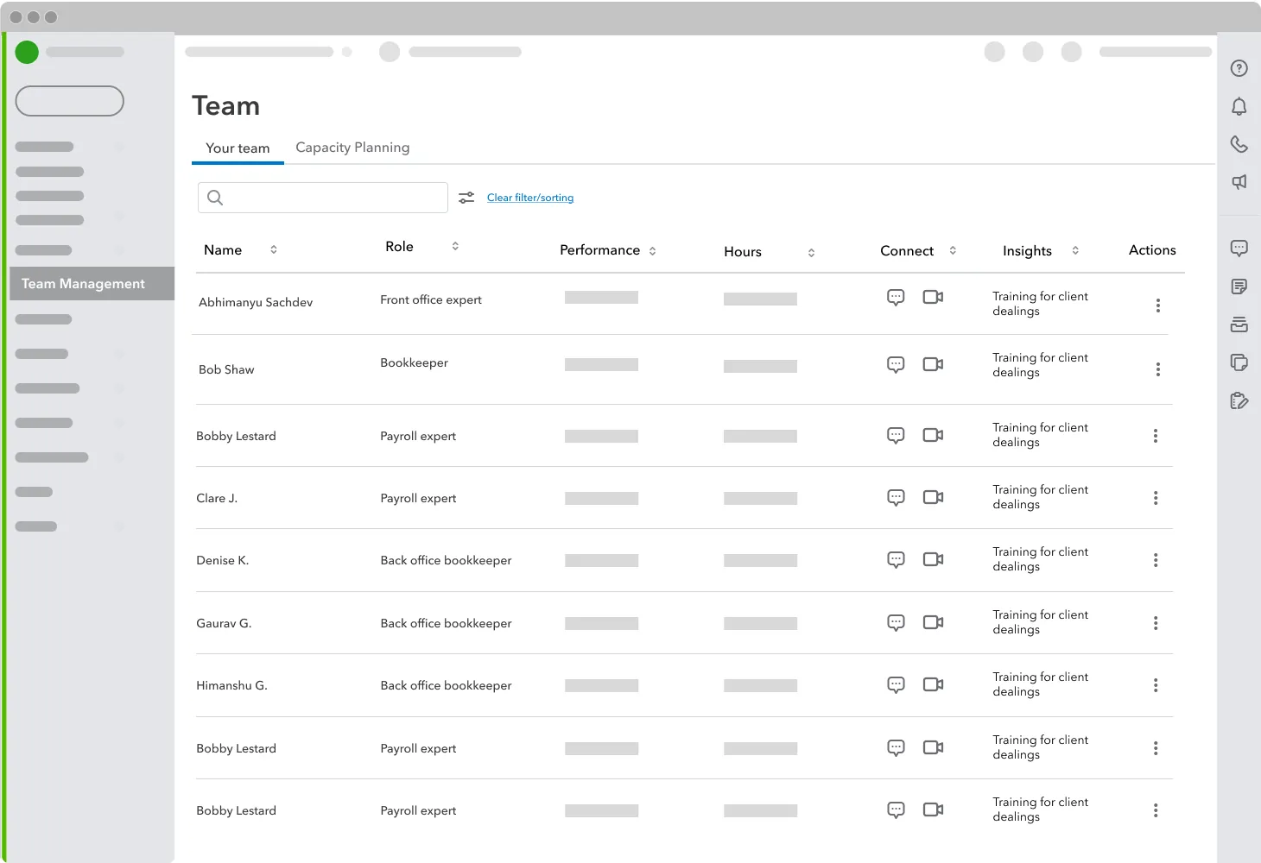
Task: Click the green logo circle in sidebar
Action: pyautogui.click(x=27, y=52)
